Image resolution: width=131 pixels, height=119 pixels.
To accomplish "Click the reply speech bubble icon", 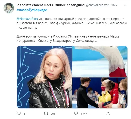I will [19, 113].
